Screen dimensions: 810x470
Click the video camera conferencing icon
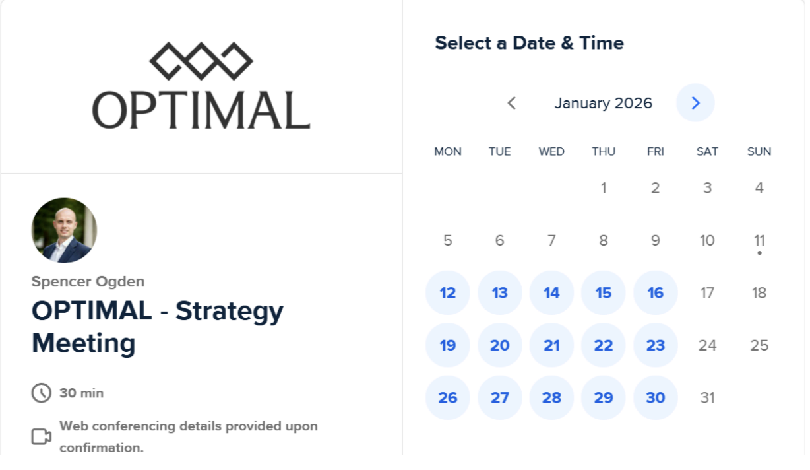point(41,436)
